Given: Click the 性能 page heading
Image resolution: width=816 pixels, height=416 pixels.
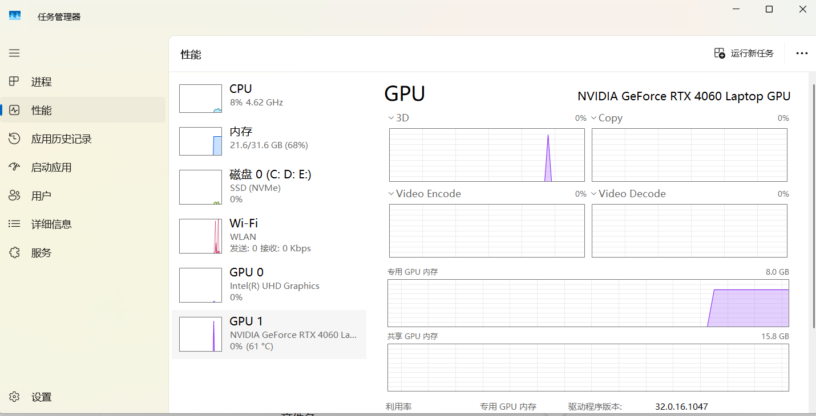Looking at the screenshot, I should pos(191,55).
